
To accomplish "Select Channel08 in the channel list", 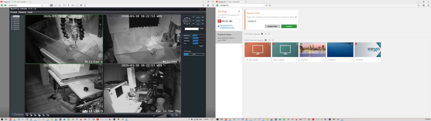I will (16, 29).
